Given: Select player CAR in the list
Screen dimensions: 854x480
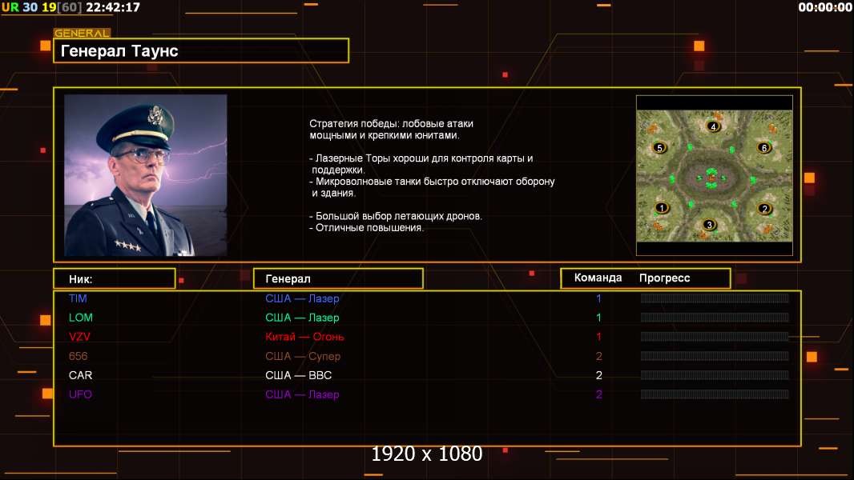Looking at the screenshot, I should (81, 375).
